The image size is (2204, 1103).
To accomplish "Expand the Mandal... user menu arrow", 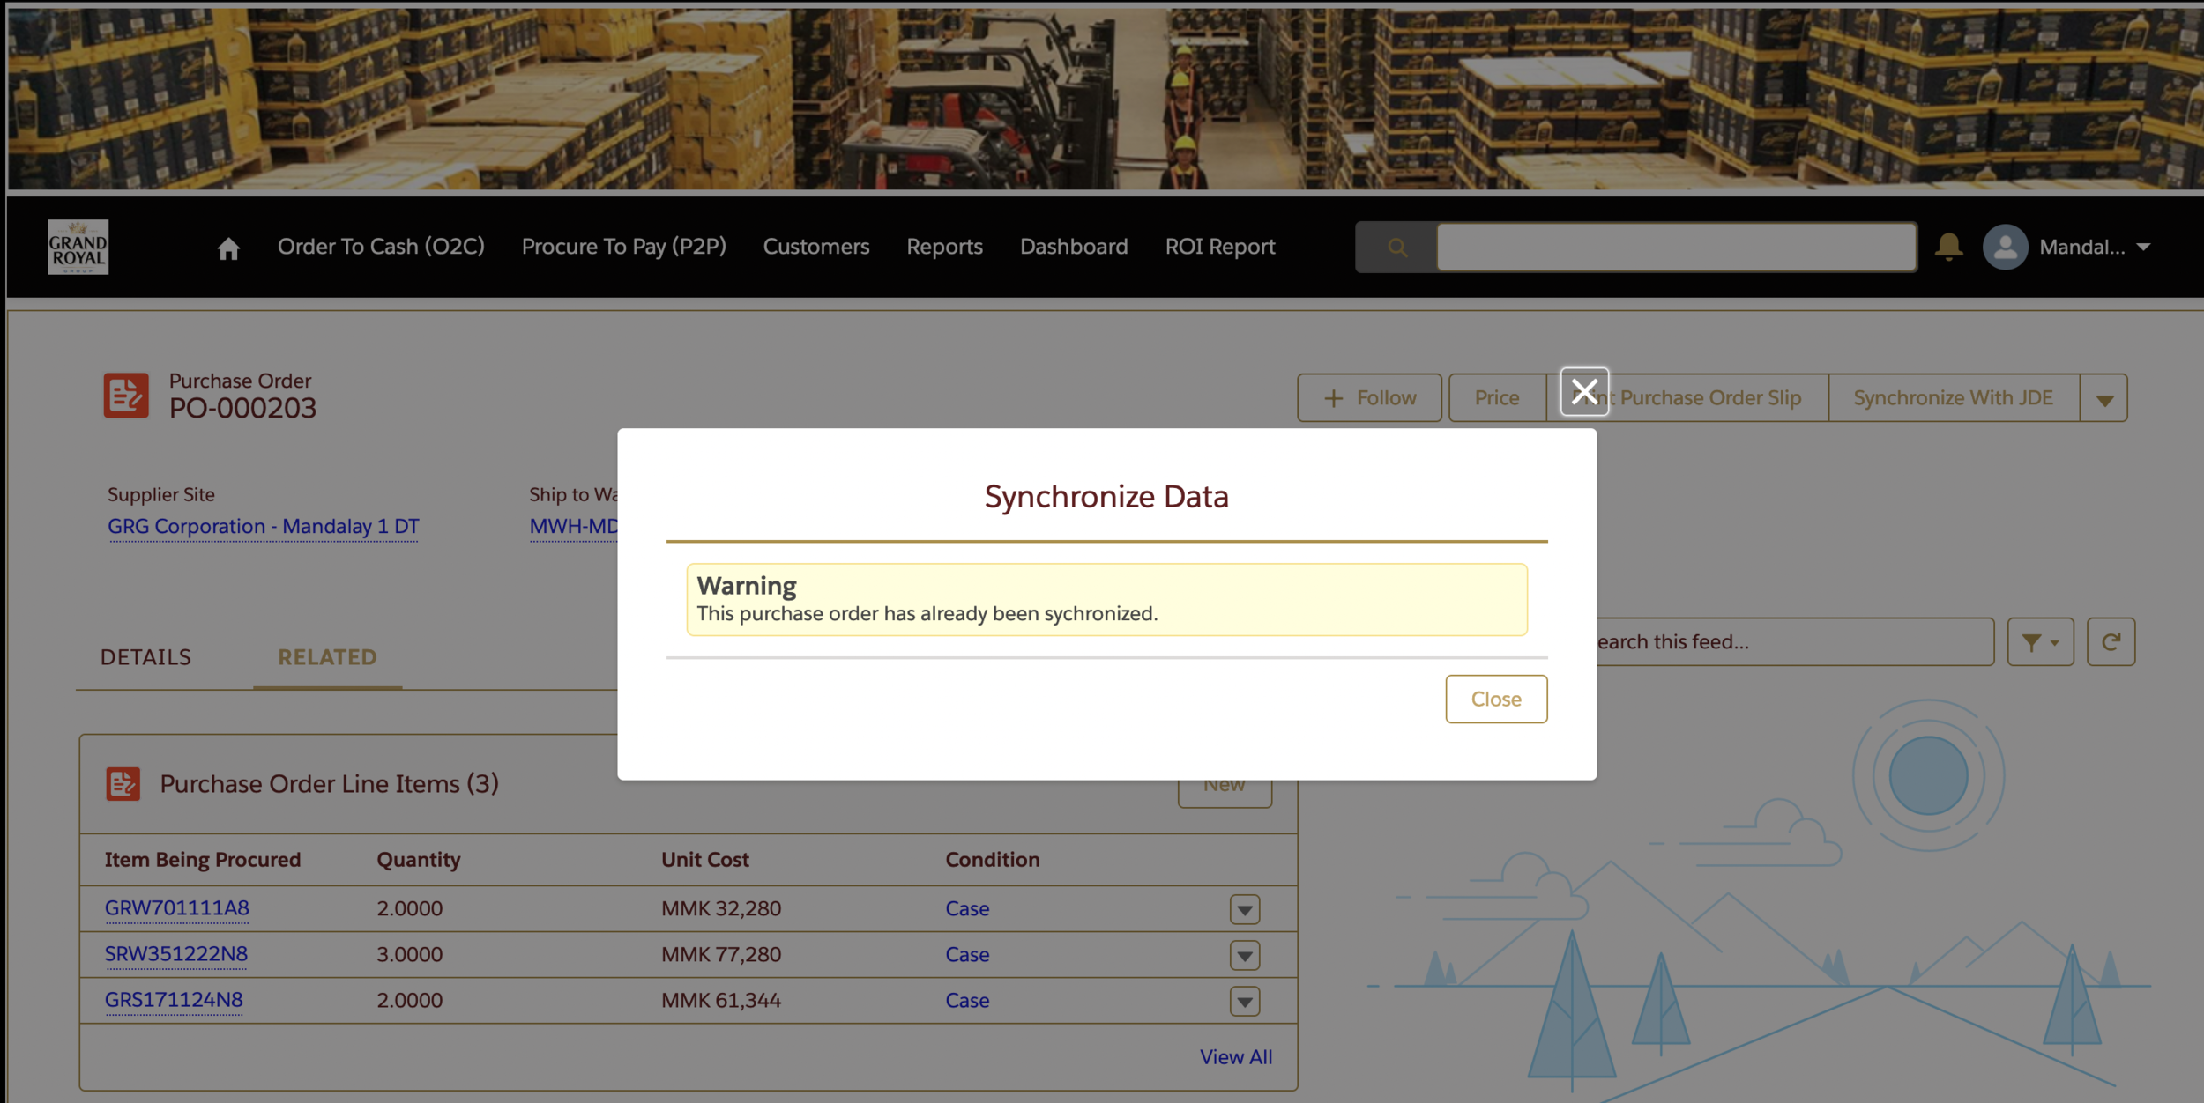I will coord(2143,248).
